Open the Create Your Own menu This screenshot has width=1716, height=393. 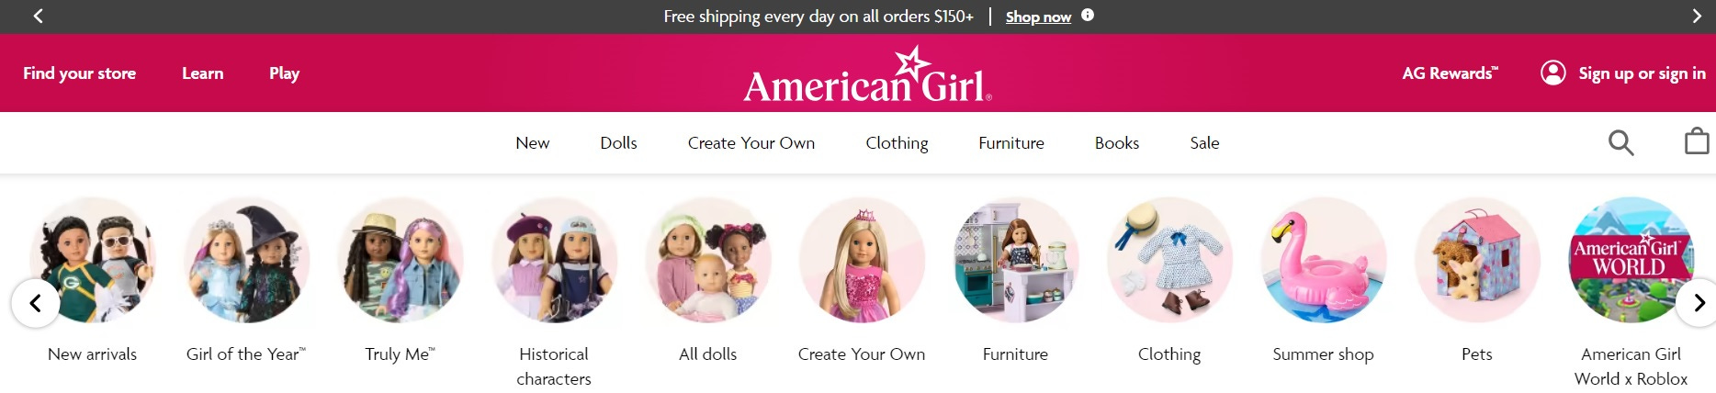[x=751, y=142]
